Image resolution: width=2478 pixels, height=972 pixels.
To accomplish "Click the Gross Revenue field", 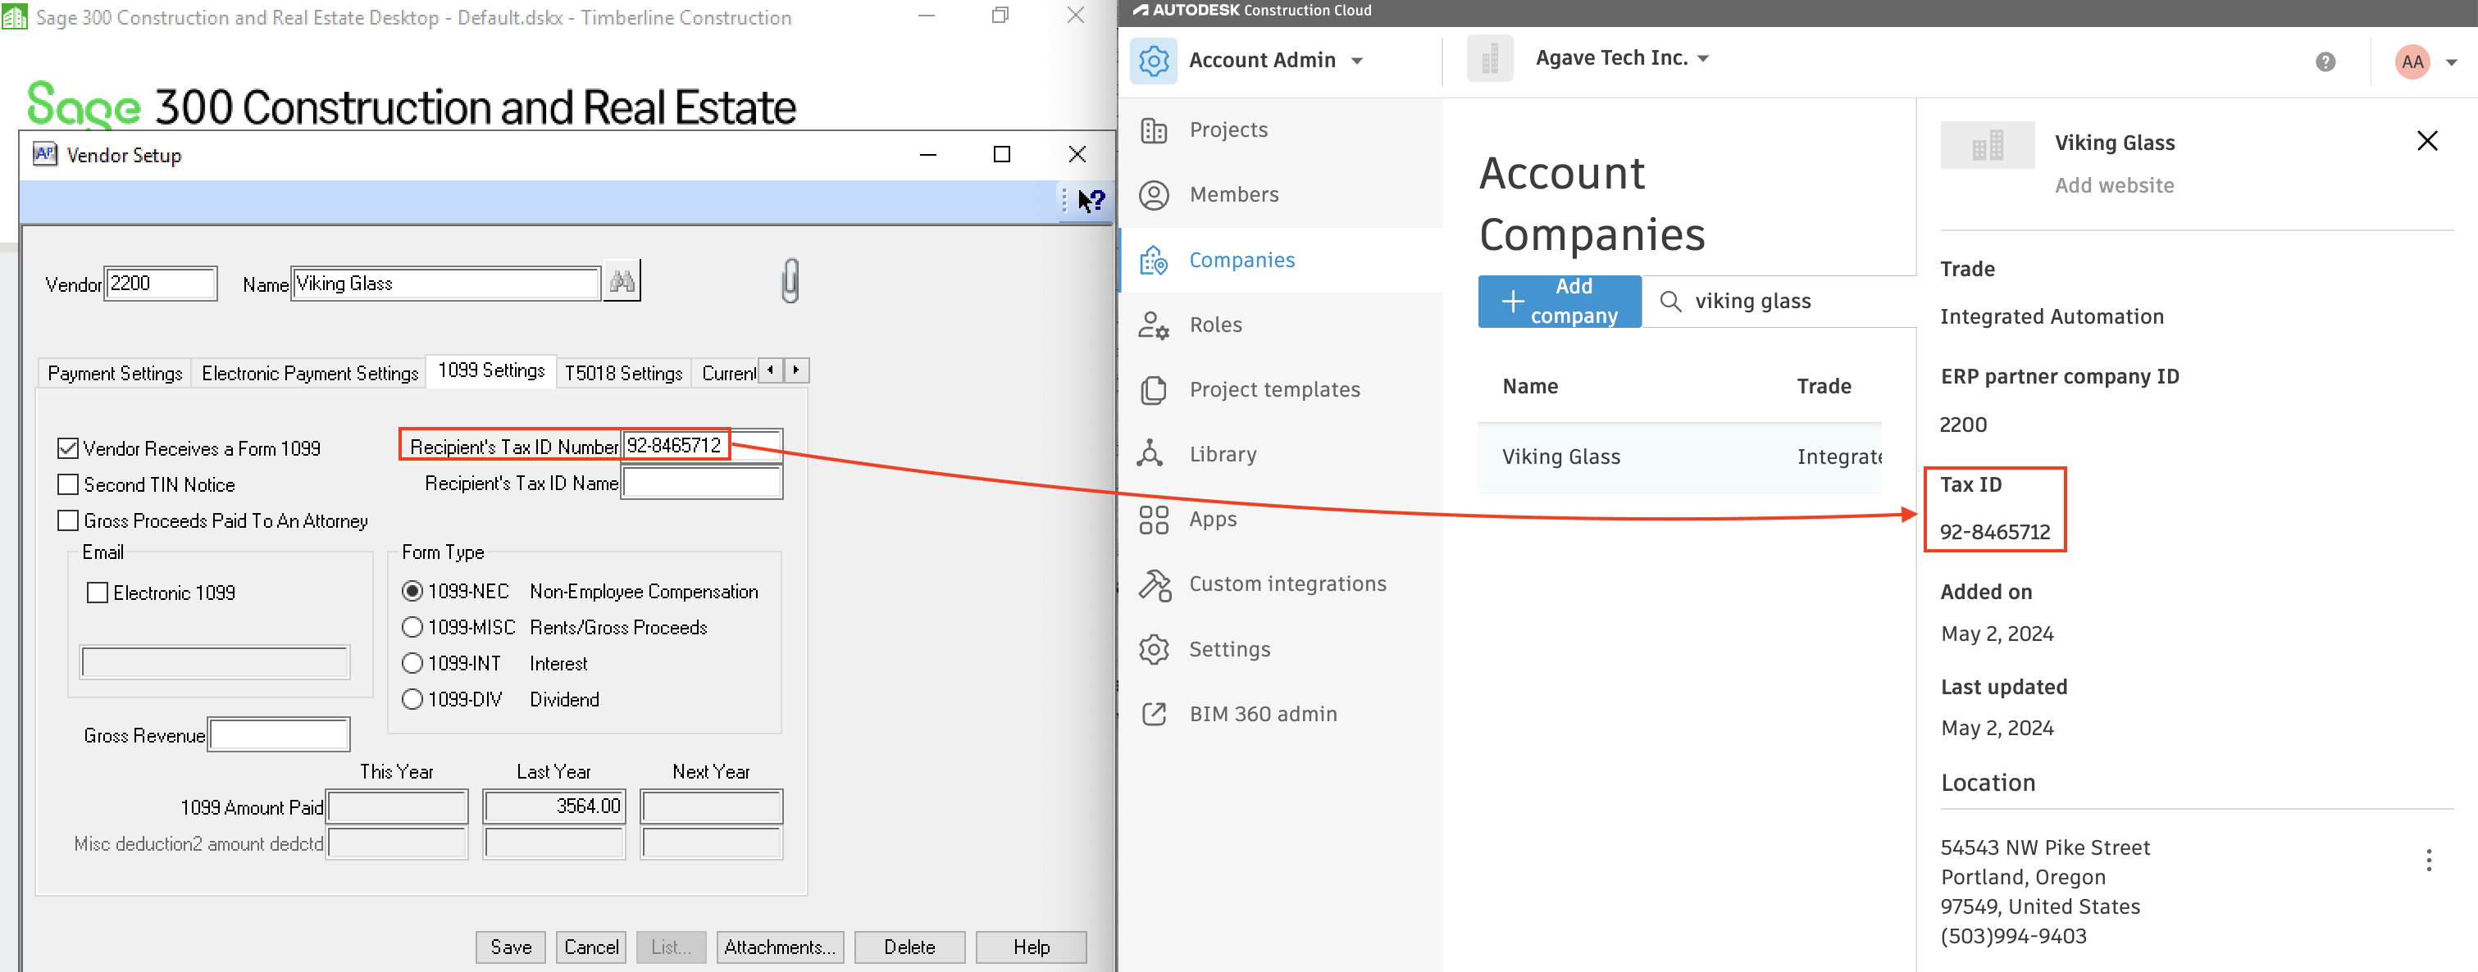I will click(x=279, y=734).
